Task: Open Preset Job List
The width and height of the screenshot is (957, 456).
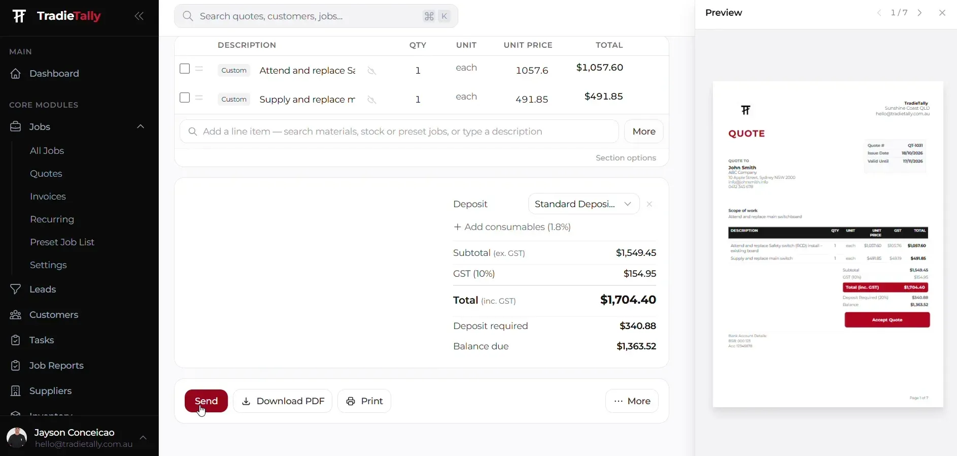Action: 62,242
